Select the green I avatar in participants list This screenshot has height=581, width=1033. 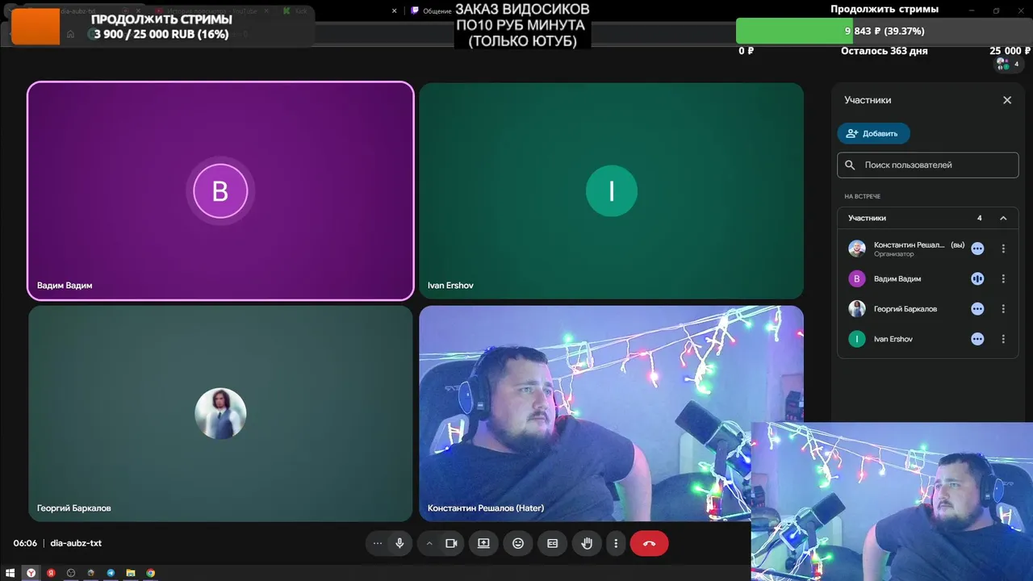click(x=857, y=339)
